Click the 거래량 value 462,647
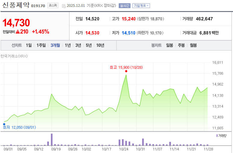The width and height of the screenshot is (233, 153). (204, 19)
